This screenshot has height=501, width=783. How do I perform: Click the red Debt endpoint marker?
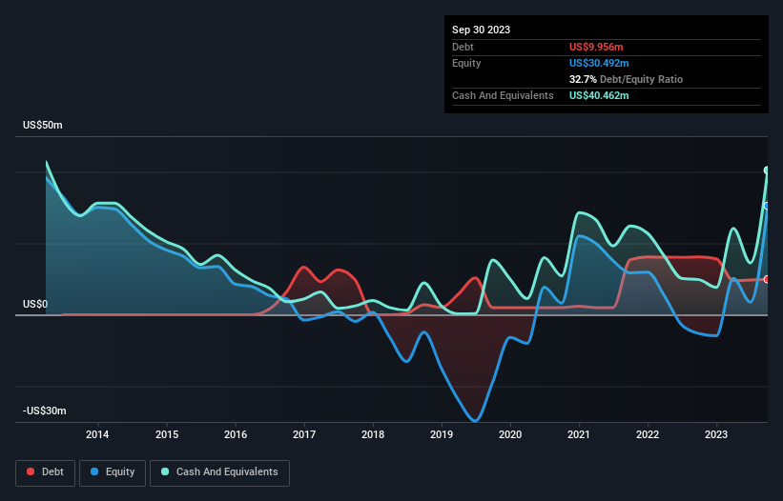tap(767, 279)
